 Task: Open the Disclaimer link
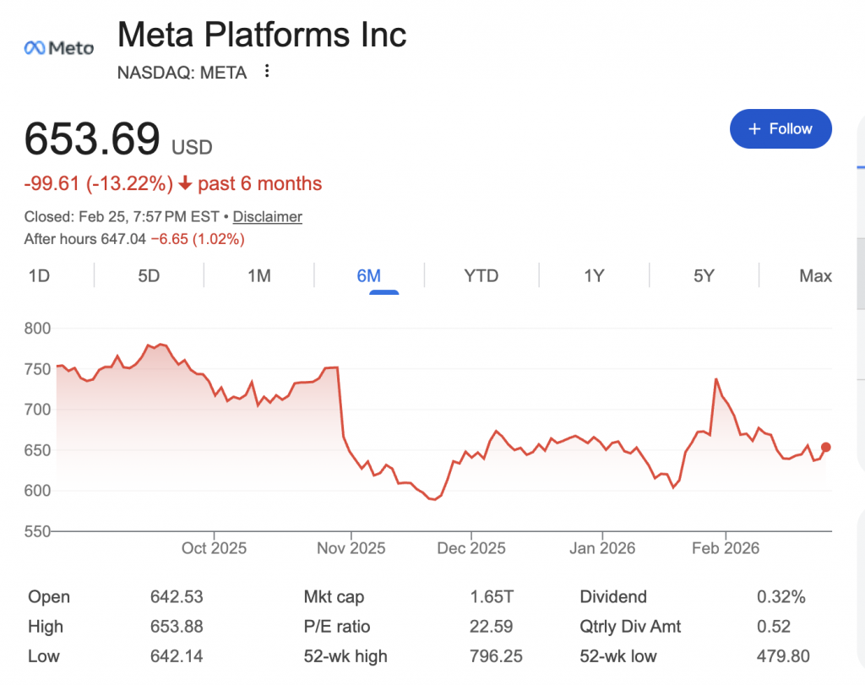tap(267, 216)
